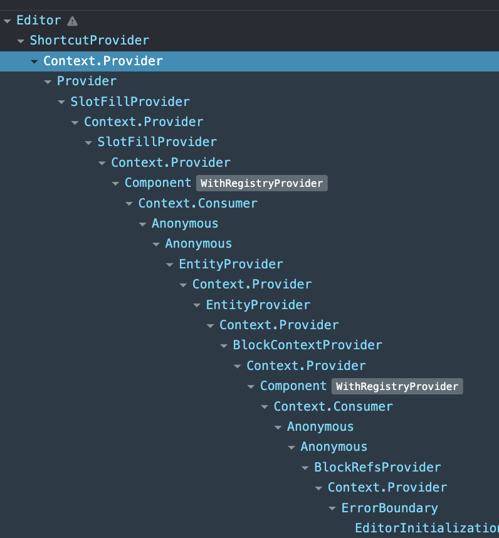The width and height of the screenshot is (499, 538).
Task: Click the WithRegistryProvider badge on lower Component
Action: click(397, 386)
